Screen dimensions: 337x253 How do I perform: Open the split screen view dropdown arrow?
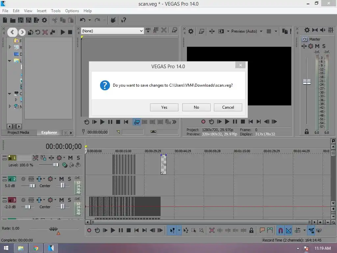point(228,31)
